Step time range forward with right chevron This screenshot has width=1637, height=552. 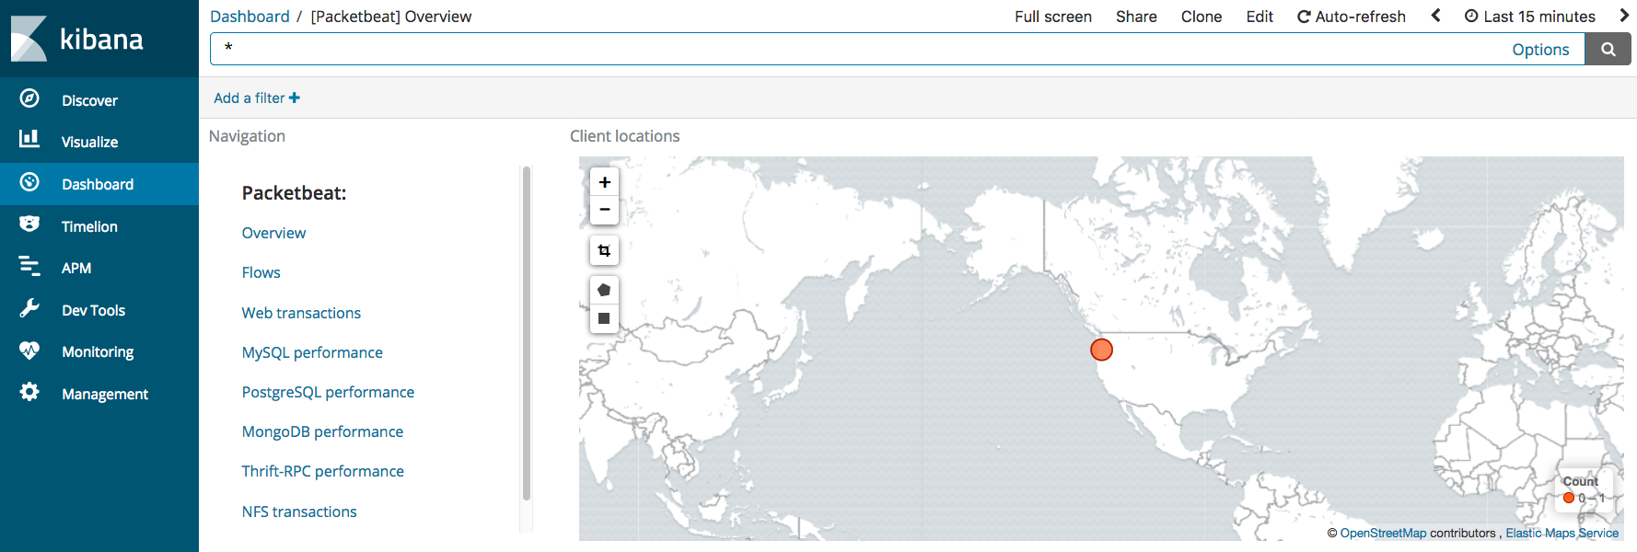pyautogui.click(x=1624, y=16)
